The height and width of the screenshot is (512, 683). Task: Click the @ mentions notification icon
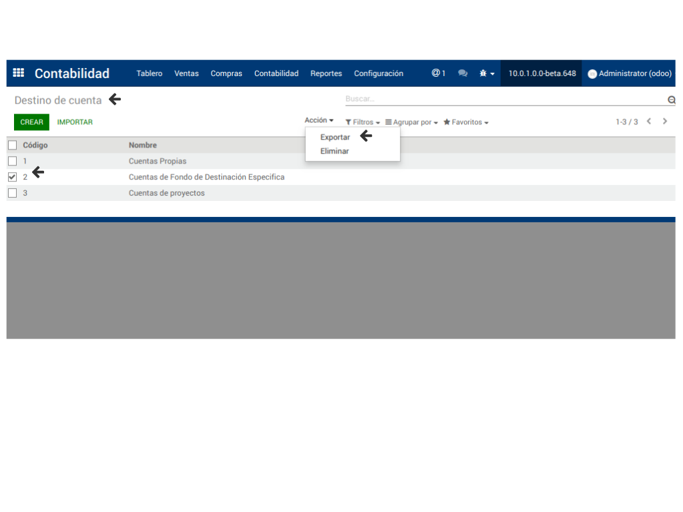click(x=438, y=73)
